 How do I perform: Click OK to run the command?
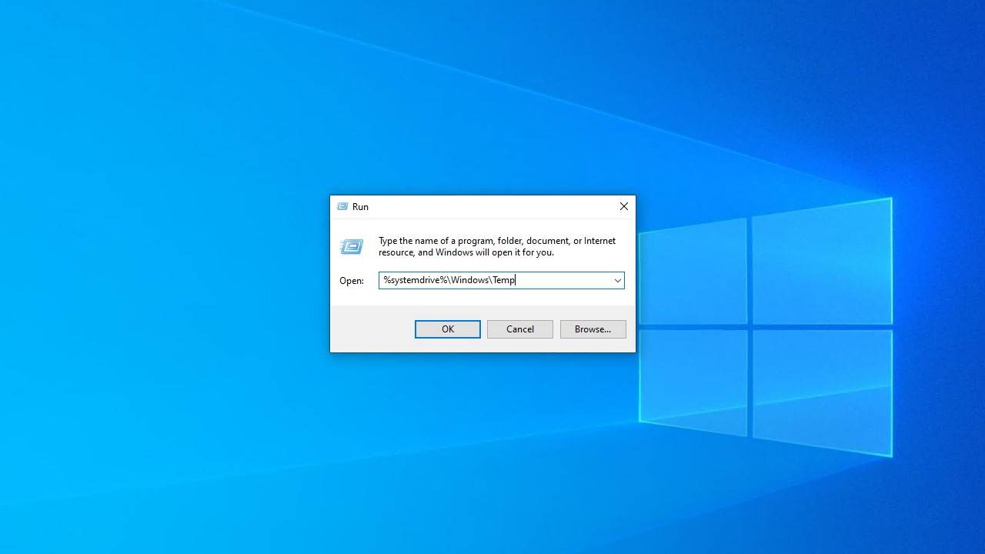pos(447,329)
